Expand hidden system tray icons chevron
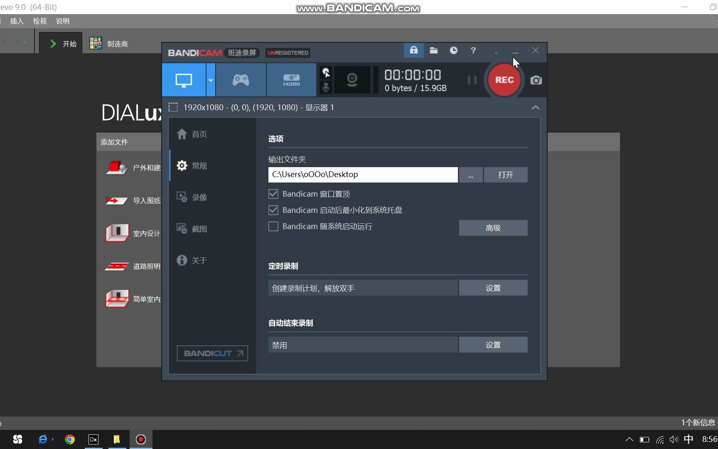Image resolution: width=718 pixels, height=449 pixels. coord(629,439)
